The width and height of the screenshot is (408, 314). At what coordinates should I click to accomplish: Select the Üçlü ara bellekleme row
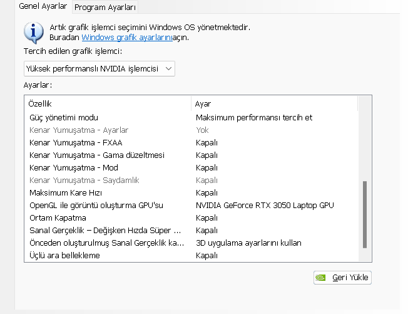(64, 255)
